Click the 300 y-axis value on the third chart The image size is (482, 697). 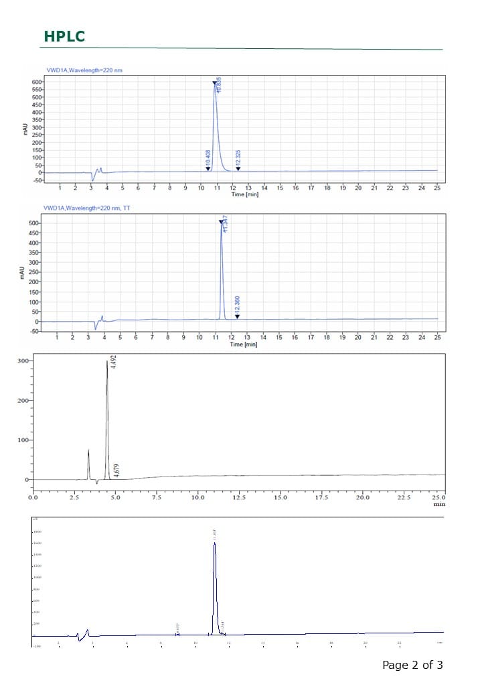(x=23, y=361)
